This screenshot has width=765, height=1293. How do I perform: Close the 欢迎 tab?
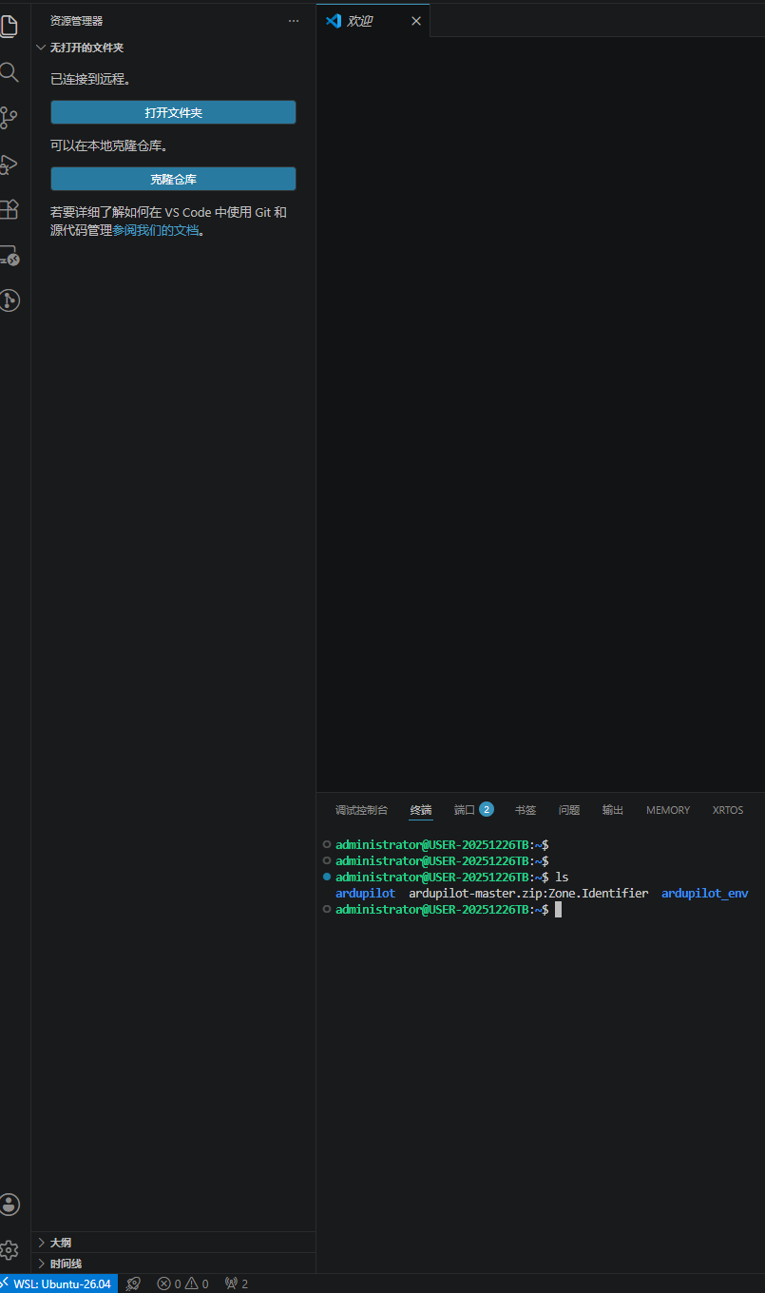[x=415, y=21]
